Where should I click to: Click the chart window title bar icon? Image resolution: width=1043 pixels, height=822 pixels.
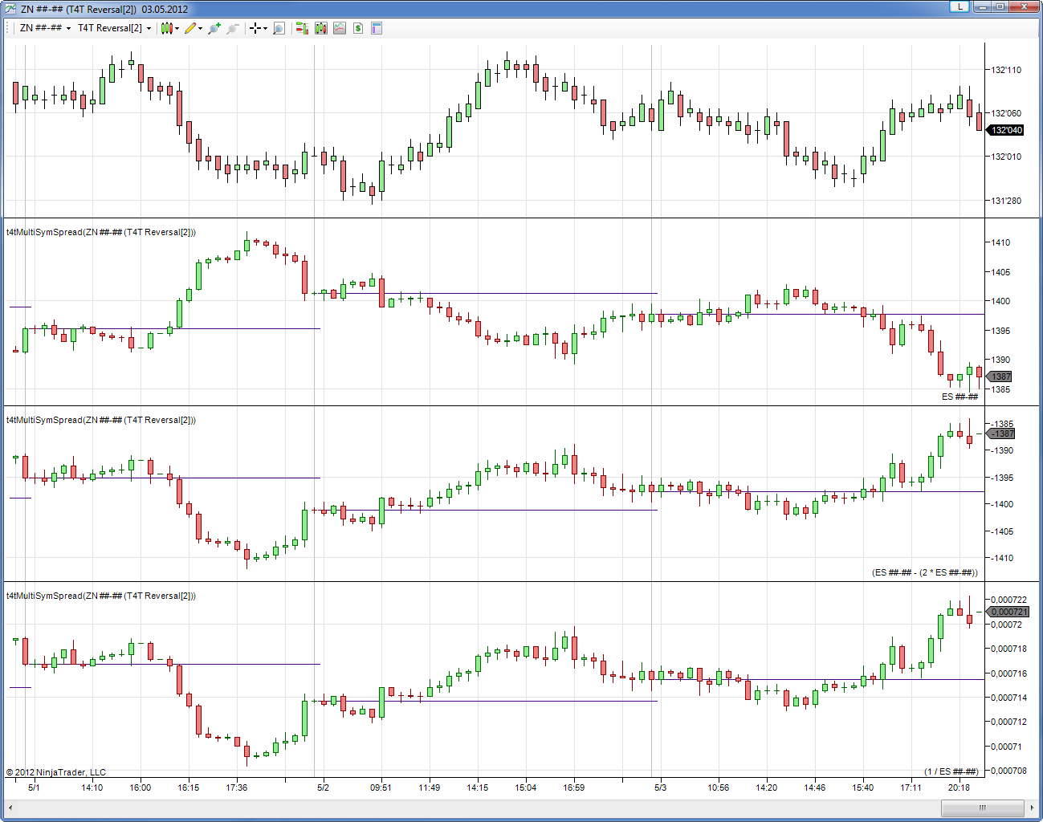[x=10, y=9]
